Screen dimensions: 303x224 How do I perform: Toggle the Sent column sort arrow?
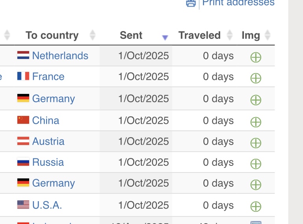[x=165, y=37]
